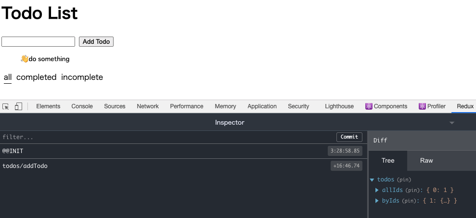Click the inspect element cursor icon

coord(6,106)
